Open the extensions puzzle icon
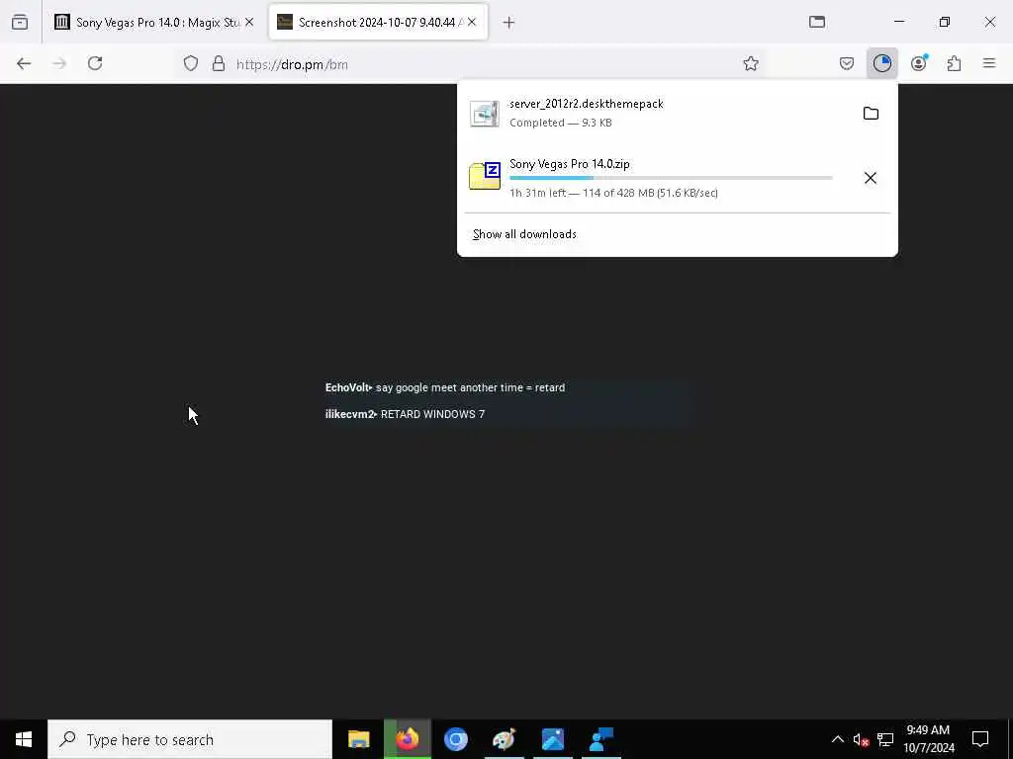Image resolution: width=1013 pixels, height=759 pixels. coord(955,63)
